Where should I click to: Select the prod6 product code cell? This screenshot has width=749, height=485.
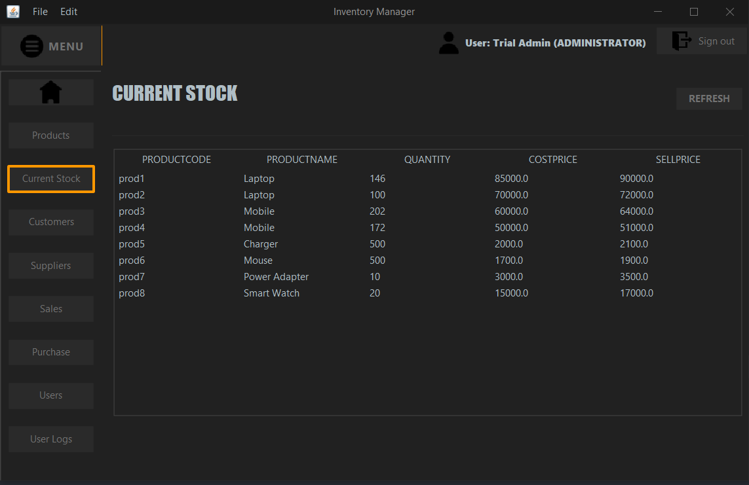point(177,260)
